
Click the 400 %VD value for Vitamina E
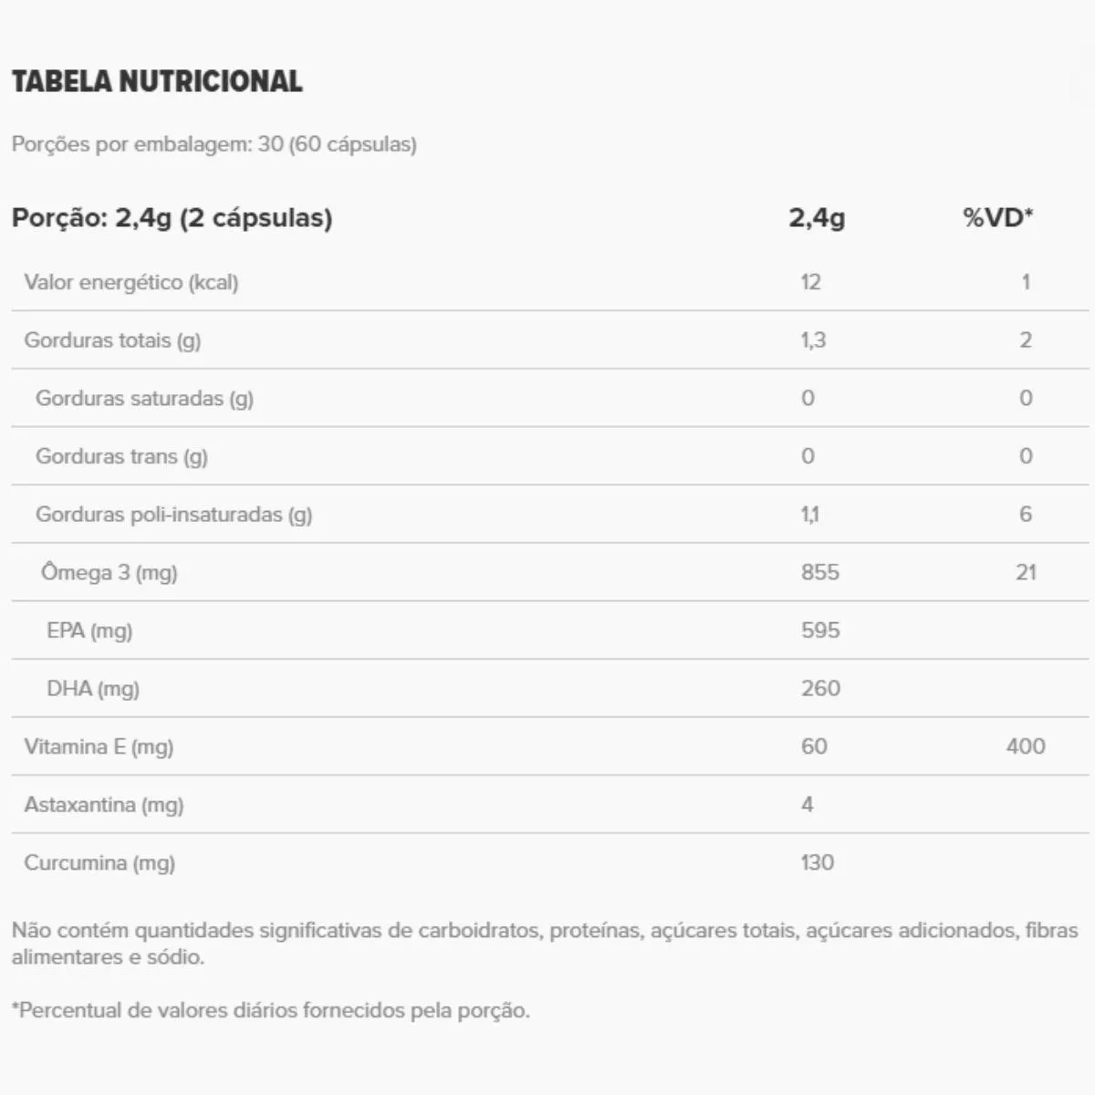[1025, 746]
